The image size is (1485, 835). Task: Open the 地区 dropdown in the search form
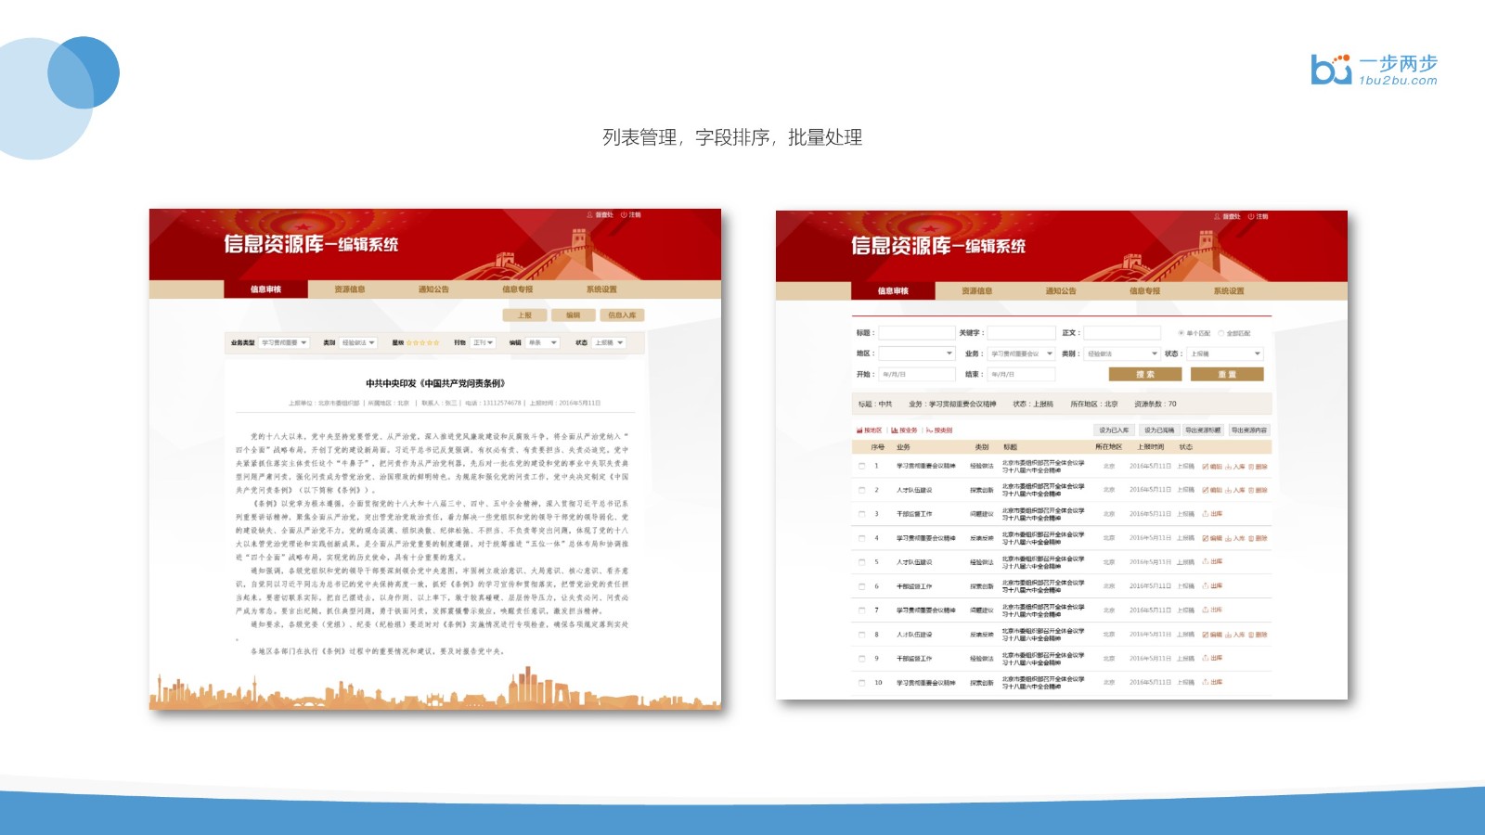[x=917, y=353]
